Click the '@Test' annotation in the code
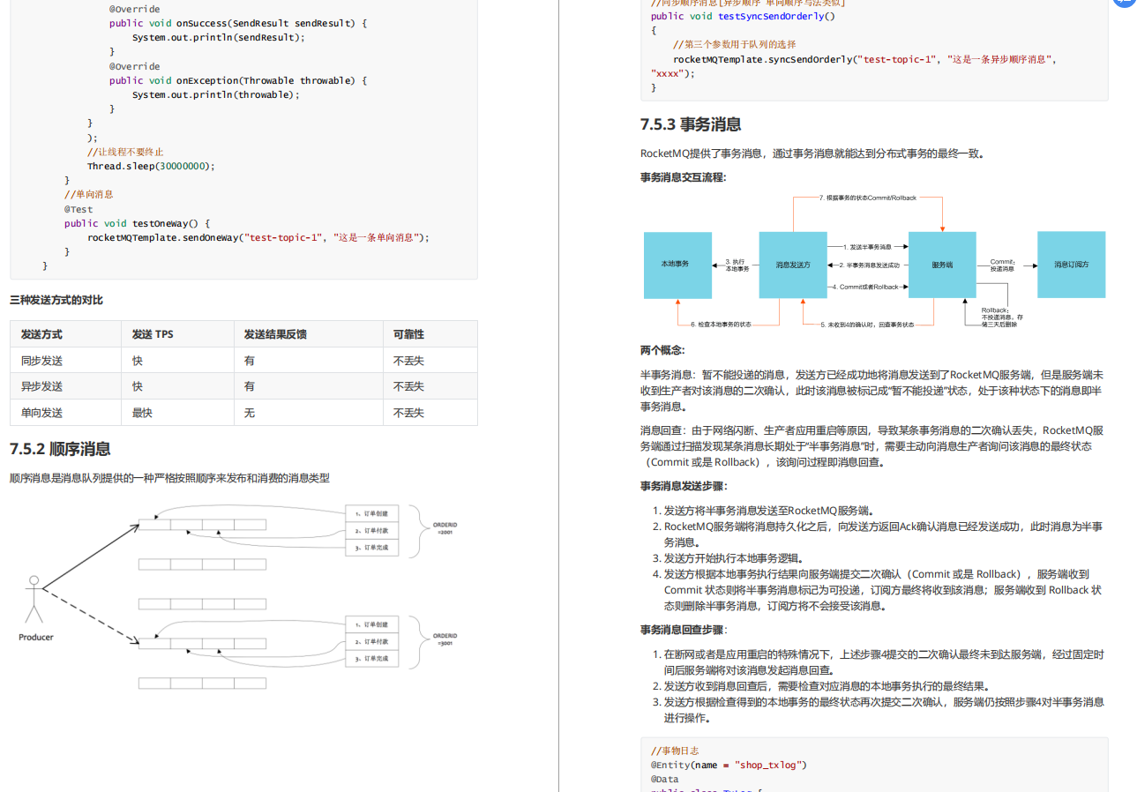Image resolution: width=1137 pixels, height=792 pixels. coord(79,209)
